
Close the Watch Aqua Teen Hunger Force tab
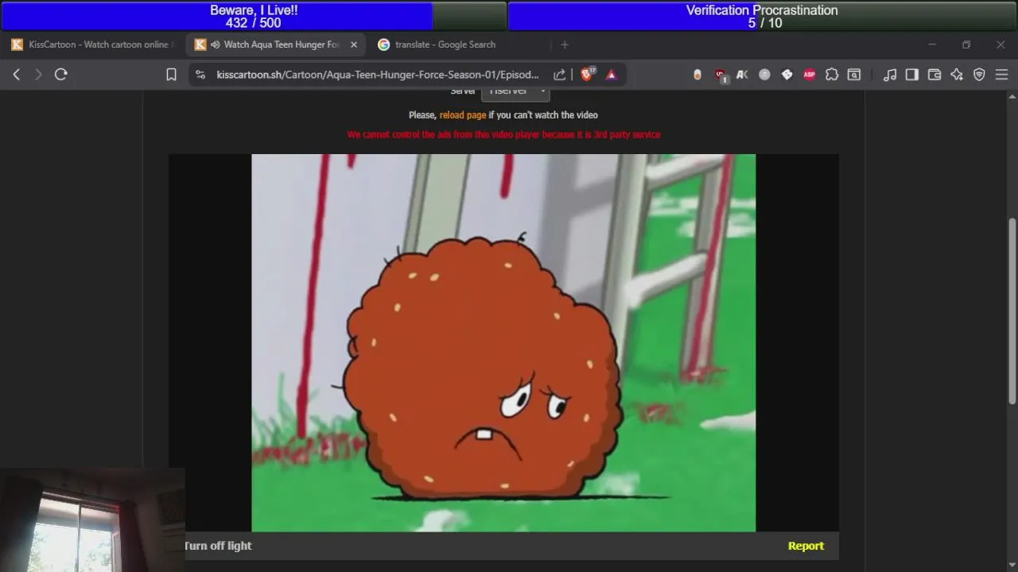click(x=354, y=44)
